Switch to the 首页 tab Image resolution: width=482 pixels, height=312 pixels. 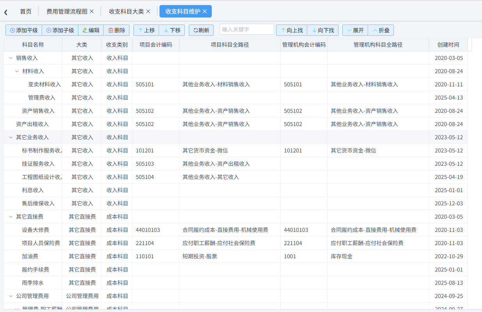[x=26, y=11]
